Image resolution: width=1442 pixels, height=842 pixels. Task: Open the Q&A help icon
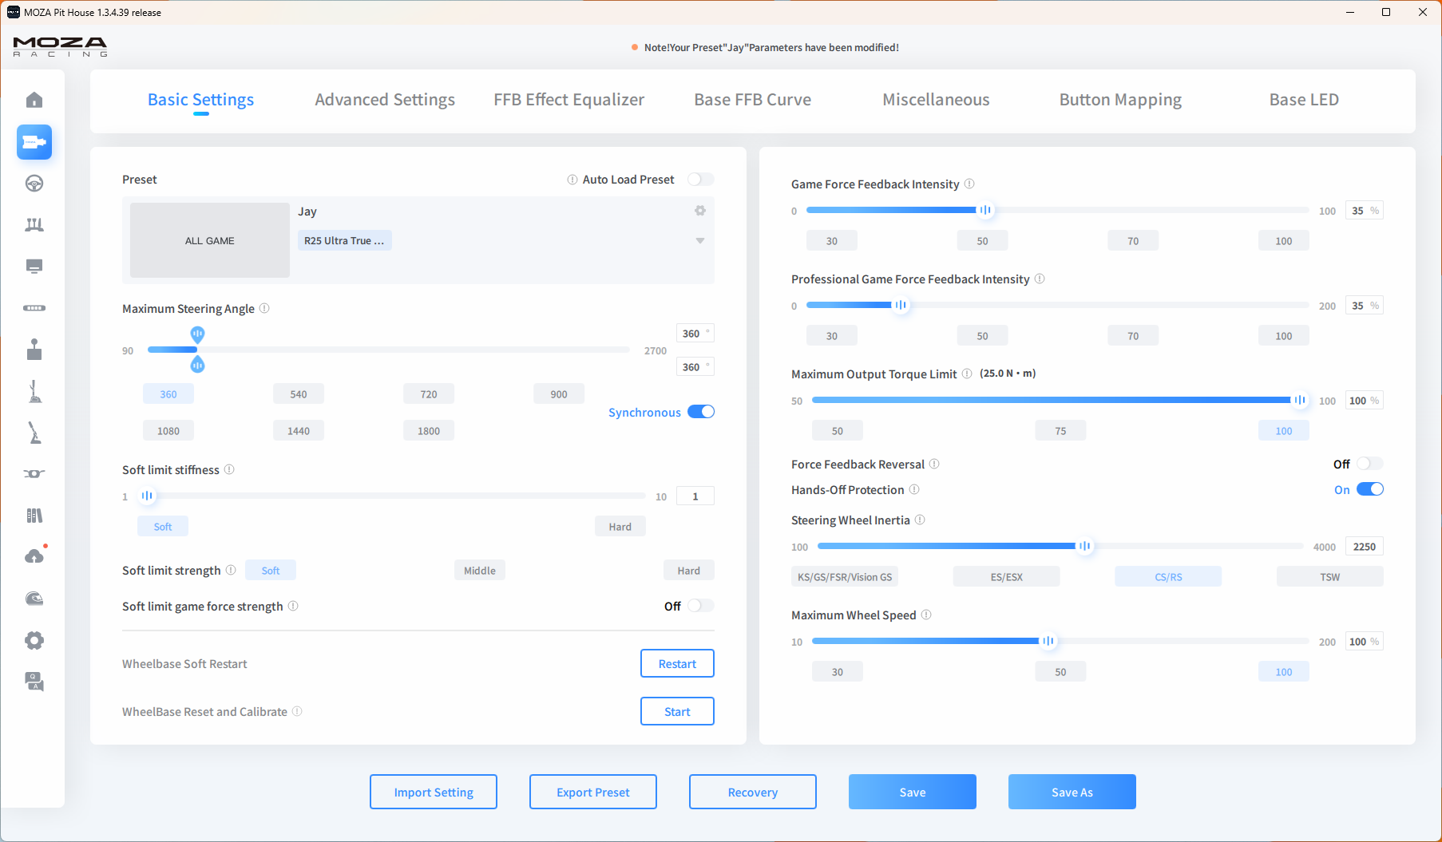click(x=34, y=682)
